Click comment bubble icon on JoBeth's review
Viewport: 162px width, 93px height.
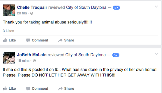pyautogui.click(x=28, y=88)
